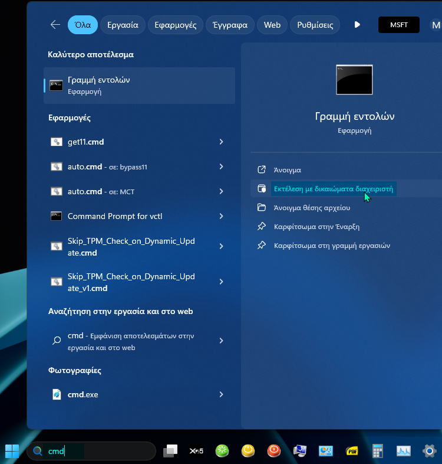Switch to the Εφαρμογές tab
The width and height of the screenshot is (442, 464).
[176, 25]
